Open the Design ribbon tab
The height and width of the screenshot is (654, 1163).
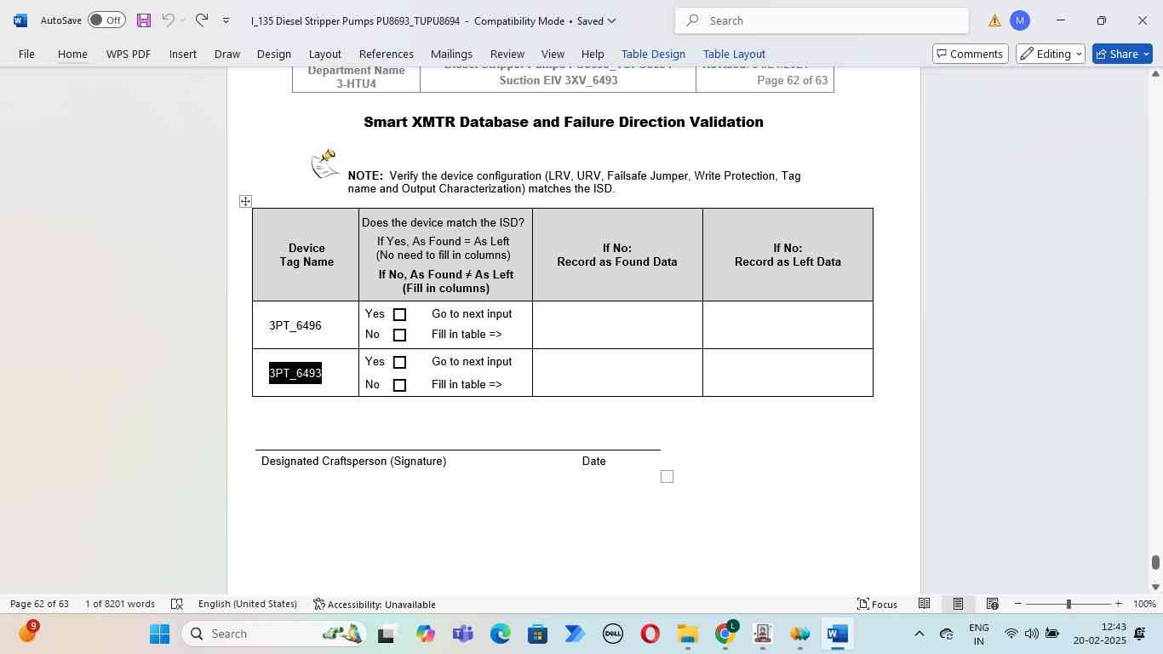click(x=274, y=54)
